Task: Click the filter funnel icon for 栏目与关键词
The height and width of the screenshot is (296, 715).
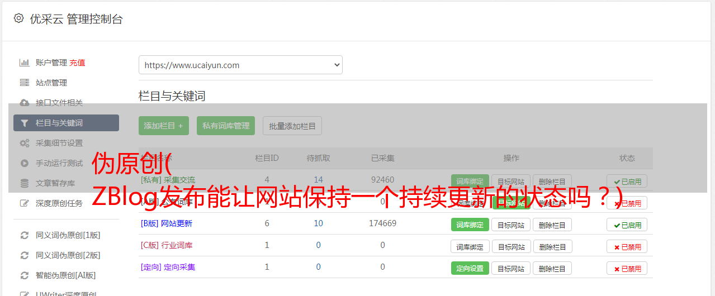Action: 24,123
